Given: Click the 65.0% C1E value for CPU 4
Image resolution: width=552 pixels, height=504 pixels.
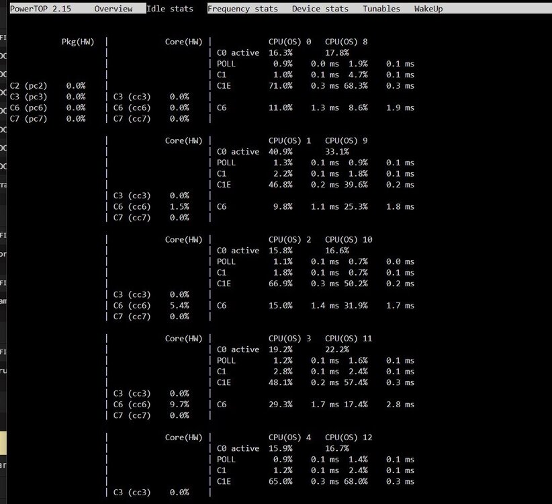Looking at the screenshot, I should pyautogui.click(x=281, y=481).
